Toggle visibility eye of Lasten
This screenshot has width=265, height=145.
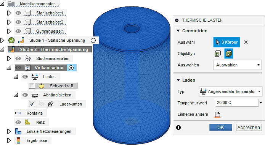tap(25, 77)
